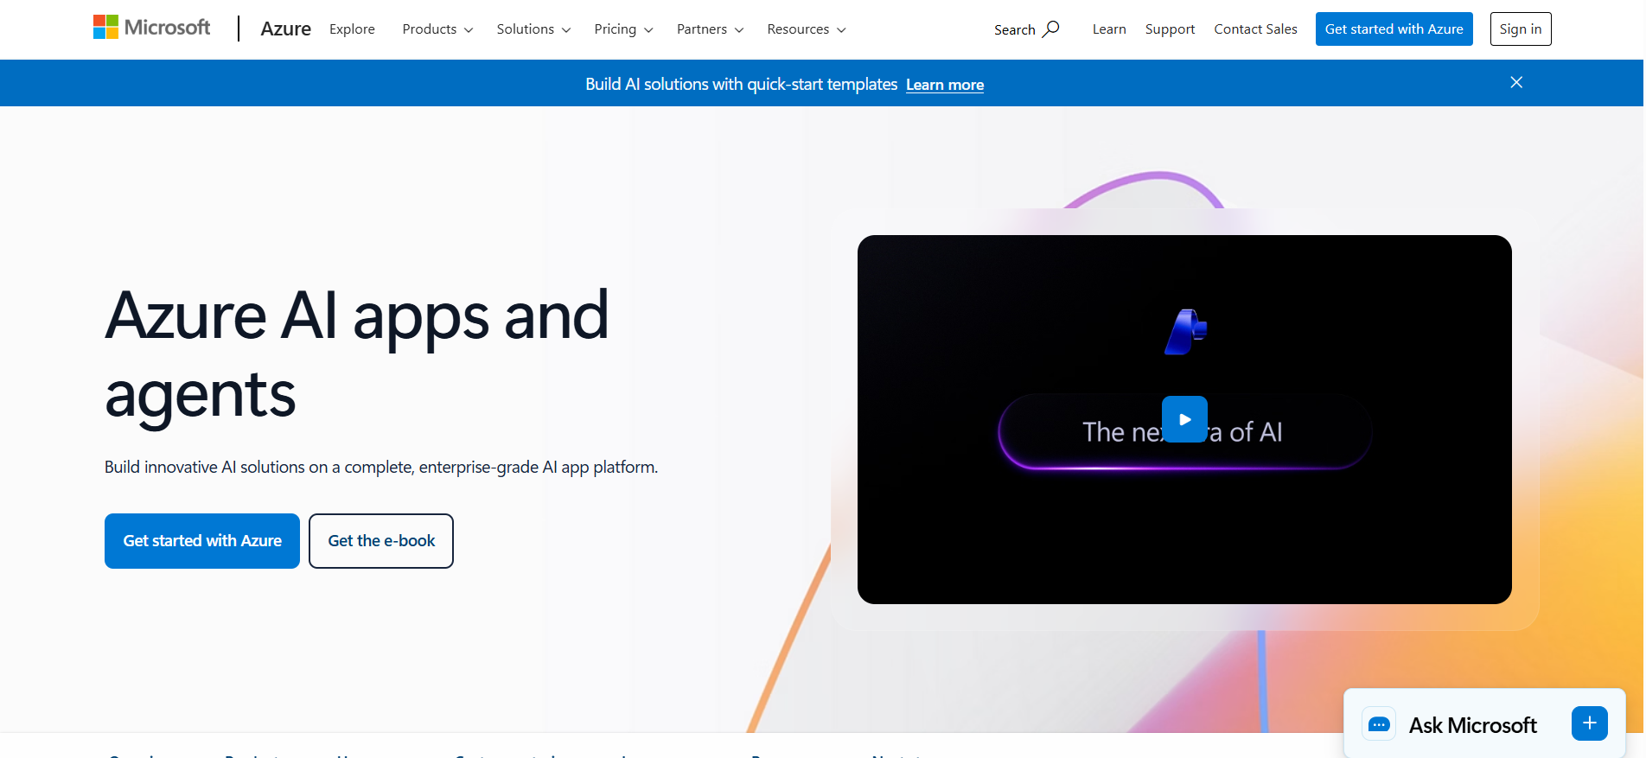Expand the Products dropdown menu
Viewport: 1646px width, 758px height.
pyautogui.click(x=437, y=29)
